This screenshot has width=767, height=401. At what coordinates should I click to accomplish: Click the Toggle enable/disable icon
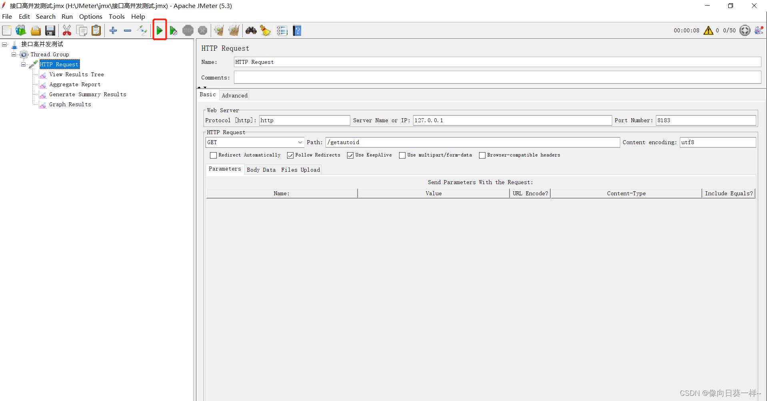(142, 30)
